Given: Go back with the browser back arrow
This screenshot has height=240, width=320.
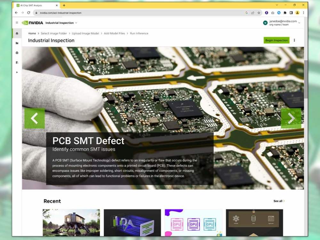Looking at the screenshot, I should 16,13.
